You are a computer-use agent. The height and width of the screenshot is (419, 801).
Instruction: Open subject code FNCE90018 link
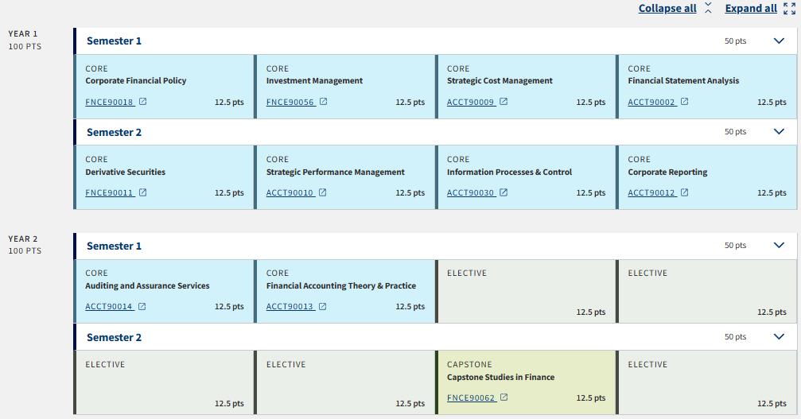(109, 102)
